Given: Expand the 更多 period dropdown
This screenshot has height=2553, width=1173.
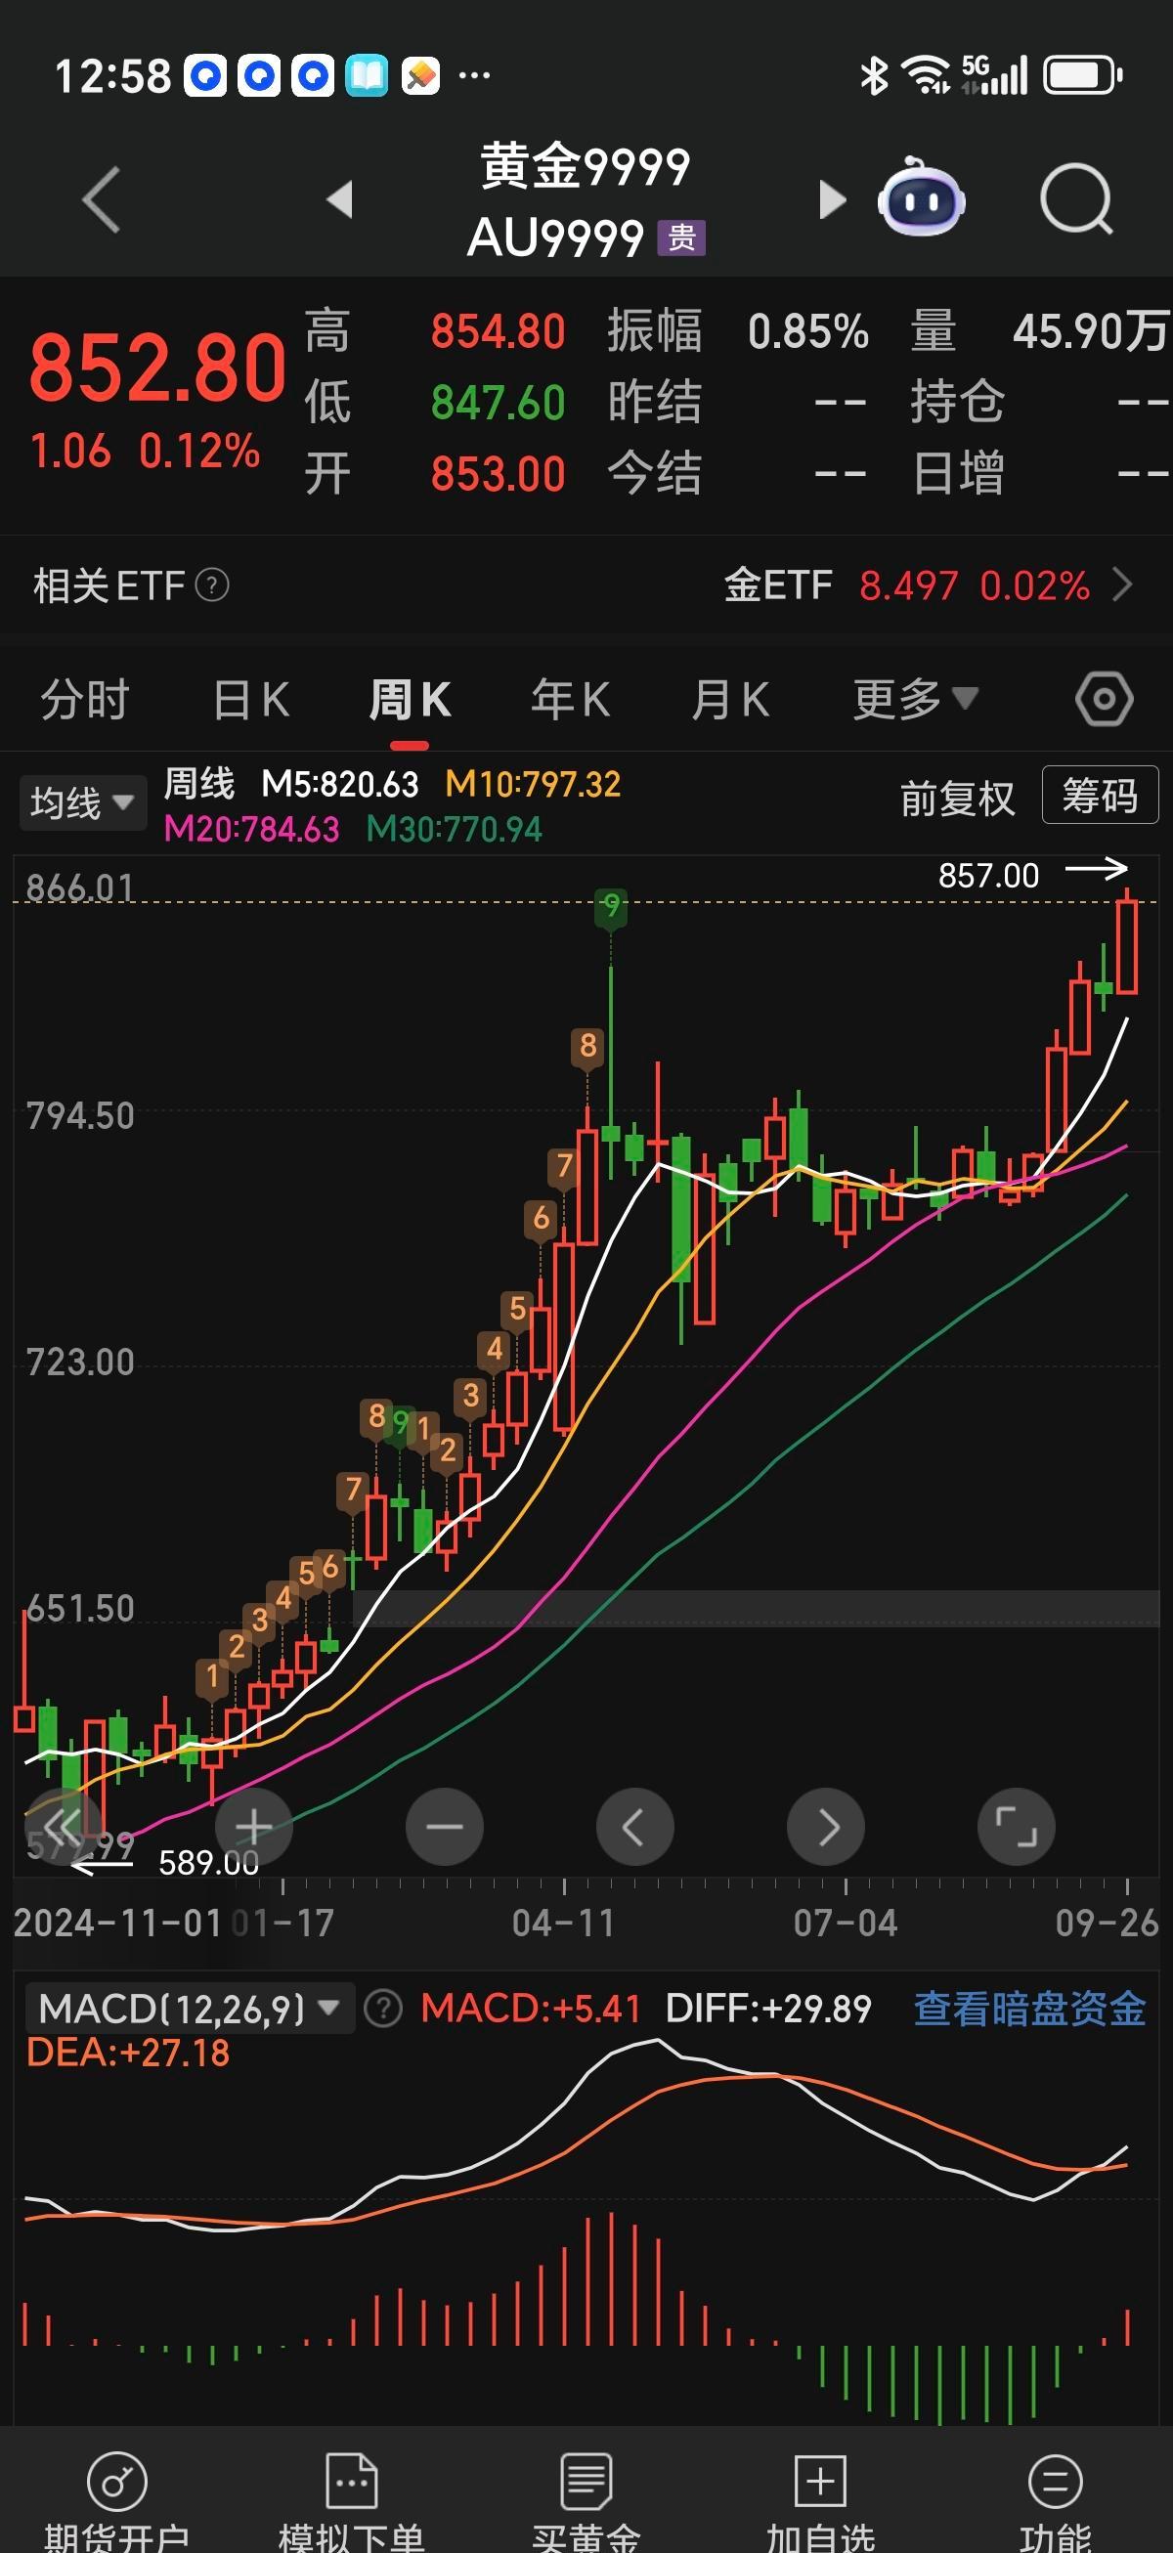Looking at the screenshot, I should click(915, 700).
